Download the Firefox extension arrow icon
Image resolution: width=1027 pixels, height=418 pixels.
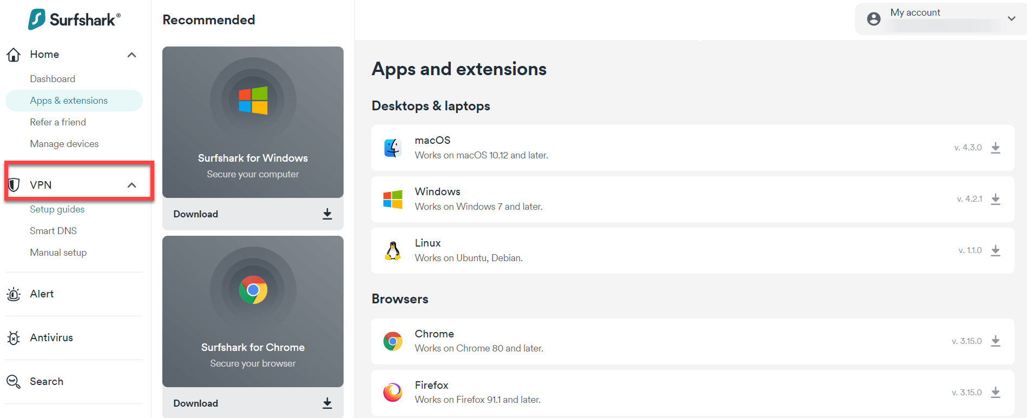995,393
